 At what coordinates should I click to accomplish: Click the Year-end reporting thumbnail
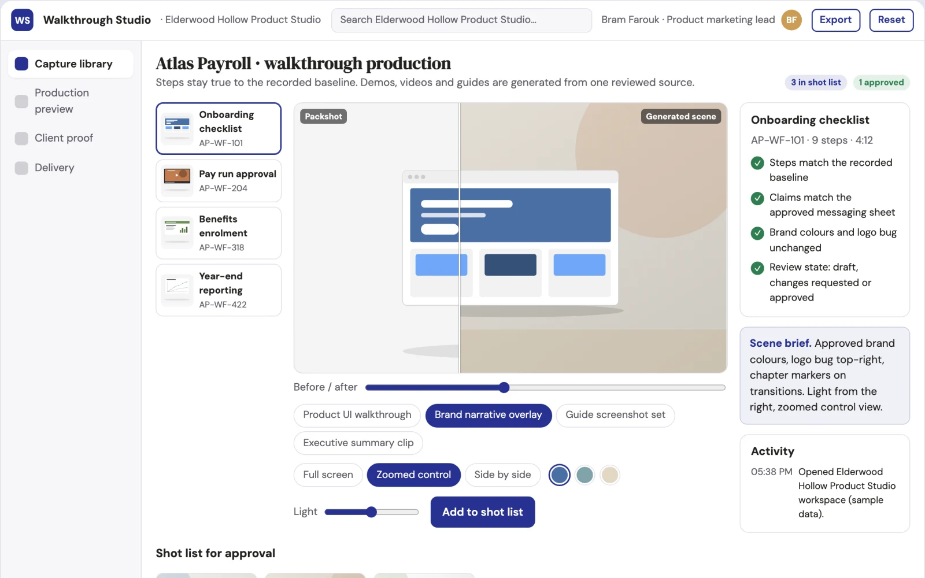point(177,290)
